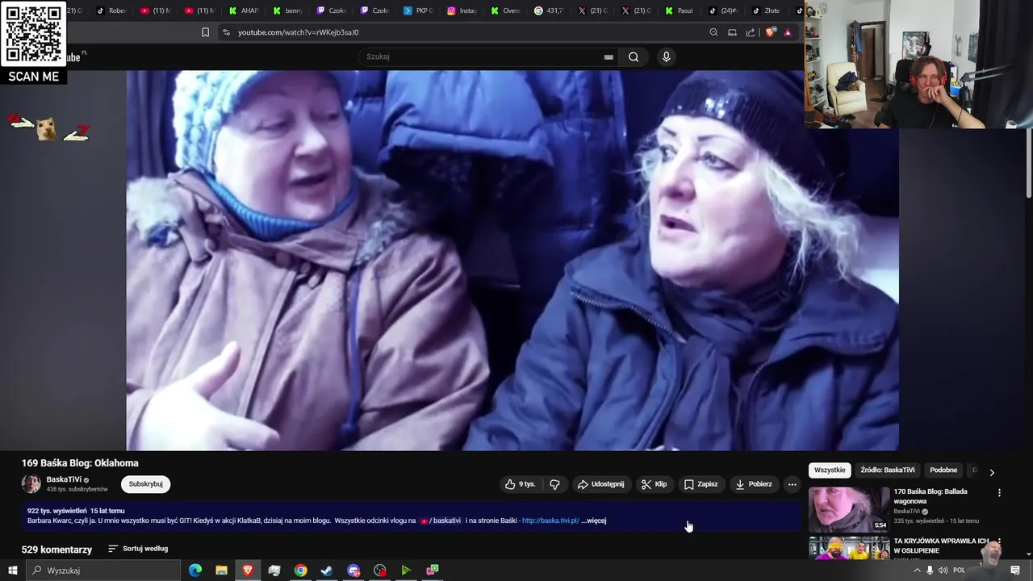1033x581 pixels.
Task: Open the 170 Baśka Blog: Ballada wagonowa title
Action: tap(931, 496)
